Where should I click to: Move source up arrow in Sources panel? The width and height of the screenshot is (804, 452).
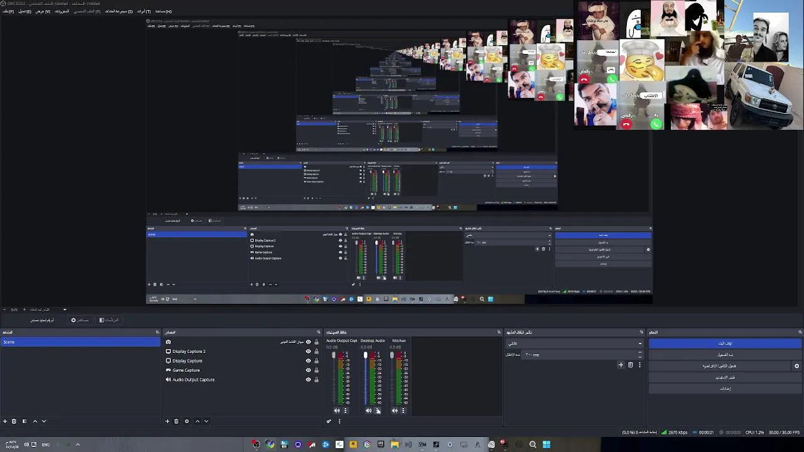197,421
